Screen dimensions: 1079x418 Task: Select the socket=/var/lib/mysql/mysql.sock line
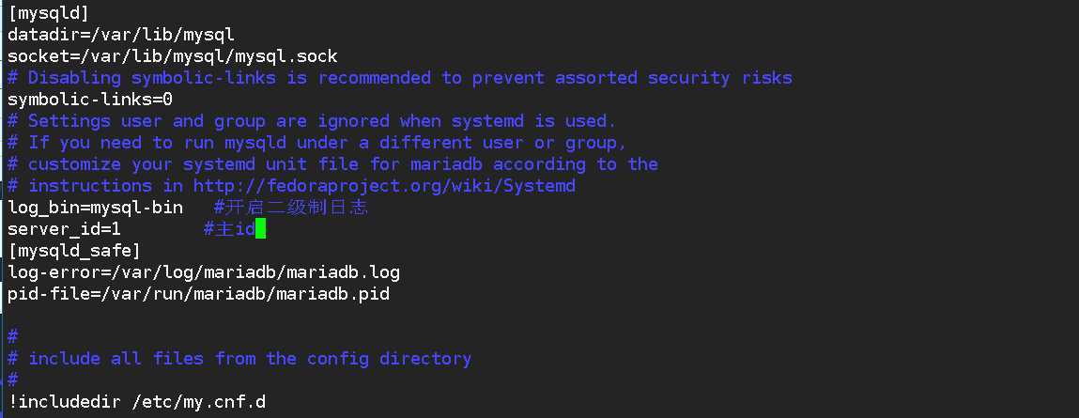pos(173,55)
